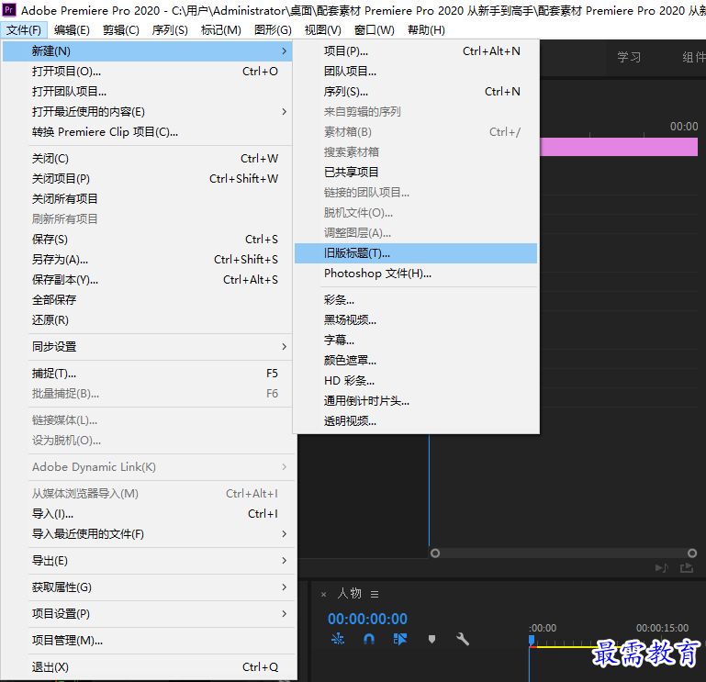Viewport: 706px width, 682px height.
Task: Choose Photoshop 文件(H)... entry
Action: 416,274
